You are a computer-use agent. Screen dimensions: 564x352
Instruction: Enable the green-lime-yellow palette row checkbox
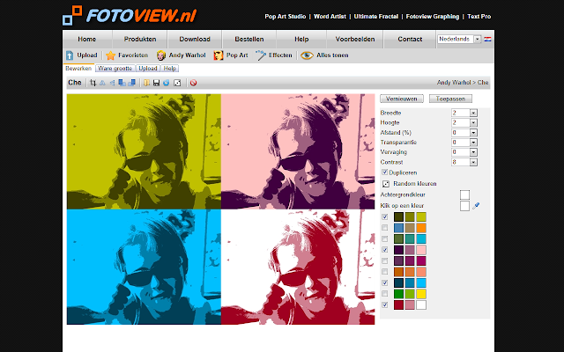385,294
